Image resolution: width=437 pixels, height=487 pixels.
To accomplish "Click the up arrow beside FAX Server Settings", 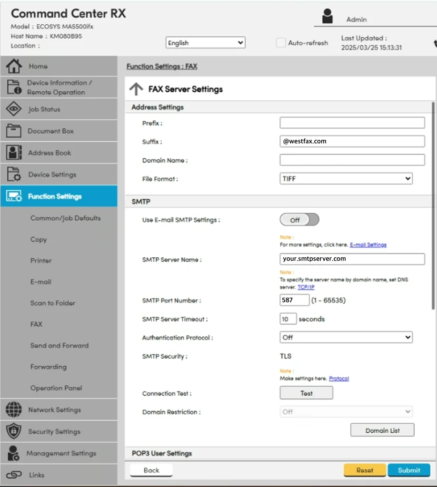I will pyautogui.click(x=136, y=89).
